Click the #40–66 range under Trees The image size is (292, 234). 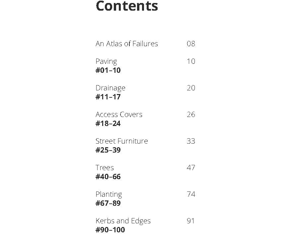click(x=108, y=176)
